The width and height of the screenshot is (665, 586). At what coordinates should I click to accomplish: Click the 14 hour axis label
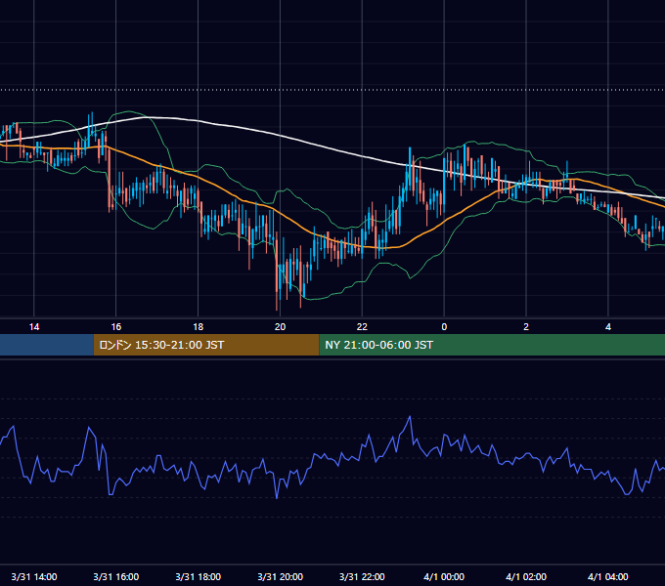coord(34,327)
